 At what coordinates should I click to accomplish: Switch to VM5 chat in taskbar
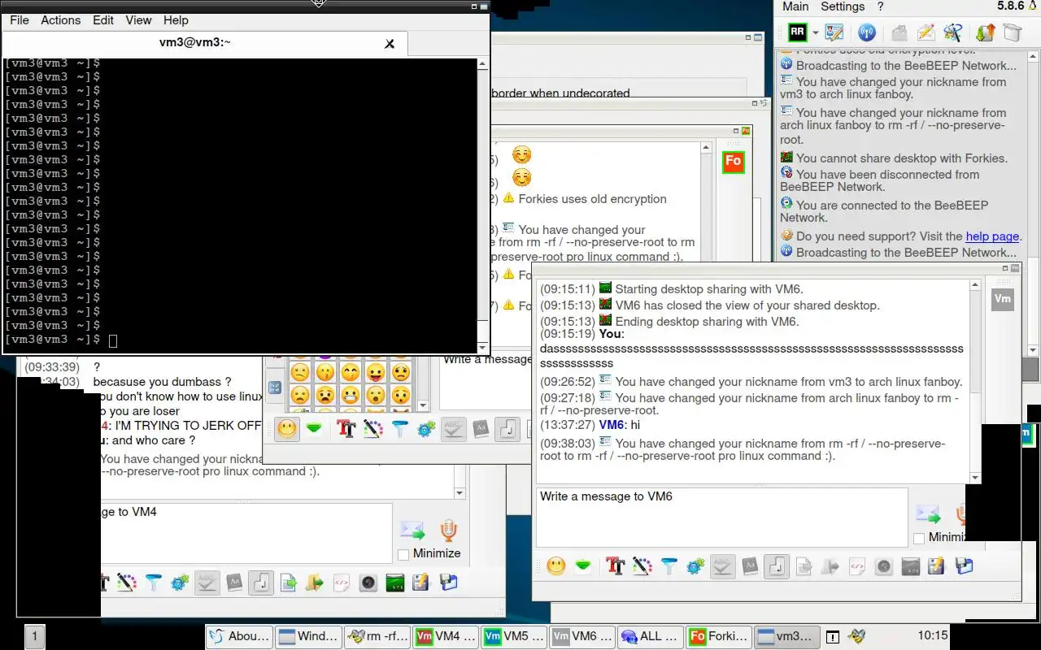click(513, 636)
